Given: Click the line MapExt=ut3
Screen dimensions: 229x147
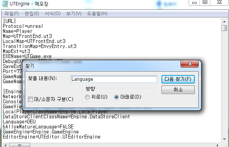Looking at the screenshot, I should click(x=17, y=51).
